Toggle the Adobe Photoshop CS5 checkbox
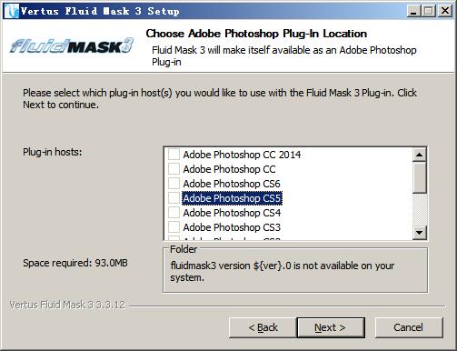457x351 pixels. click(x=174, y=198)
